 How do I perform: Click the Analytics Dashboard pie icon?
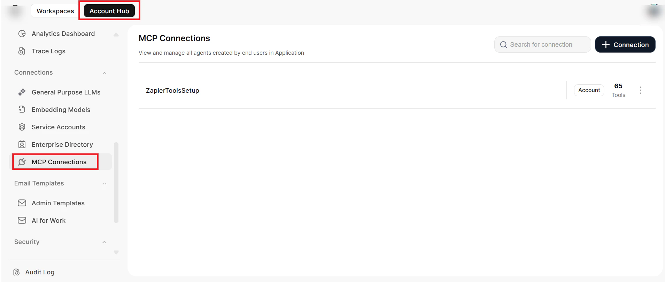[22, 34]
